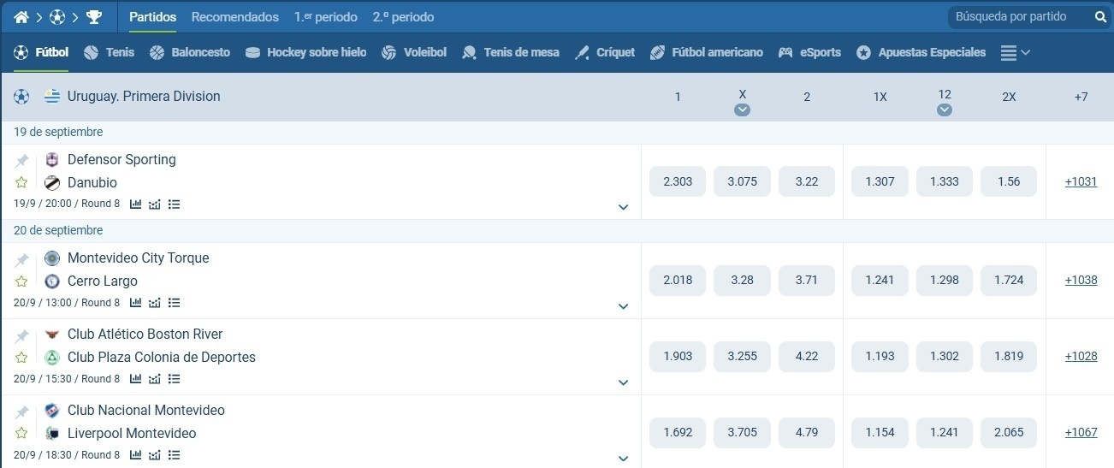Viewport: 1114px width, 468px height.
Task: Favorite the Montevideo City Torque match
Action: point(21,281)
